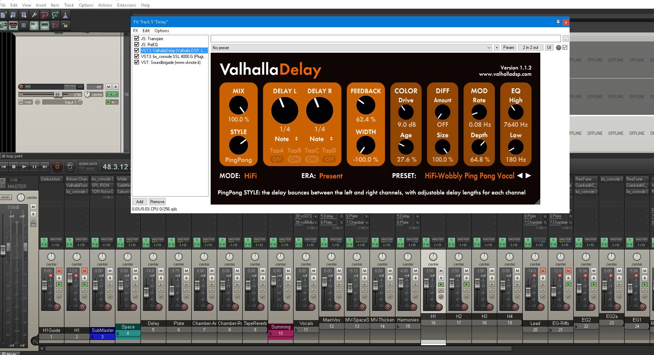The height and width of the screenshot is (355, 654).
Task: Click the Param button
Action: tap(509, 47)
